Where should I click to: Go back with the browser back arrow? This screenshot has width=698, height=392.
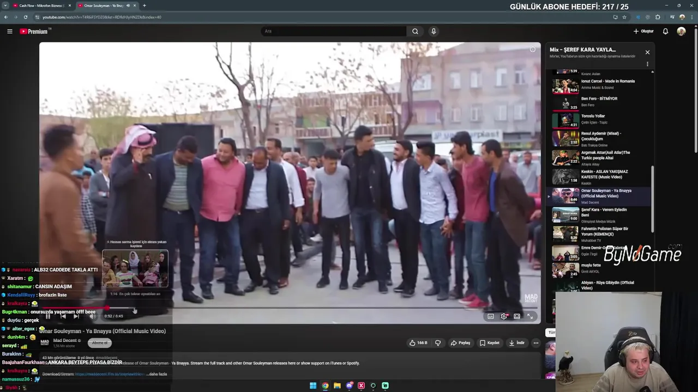(x=6, y=17)
